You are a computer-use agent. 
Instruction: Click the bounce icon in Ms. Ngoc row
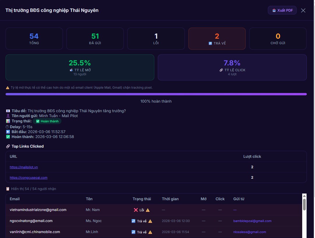coord(133,221)
